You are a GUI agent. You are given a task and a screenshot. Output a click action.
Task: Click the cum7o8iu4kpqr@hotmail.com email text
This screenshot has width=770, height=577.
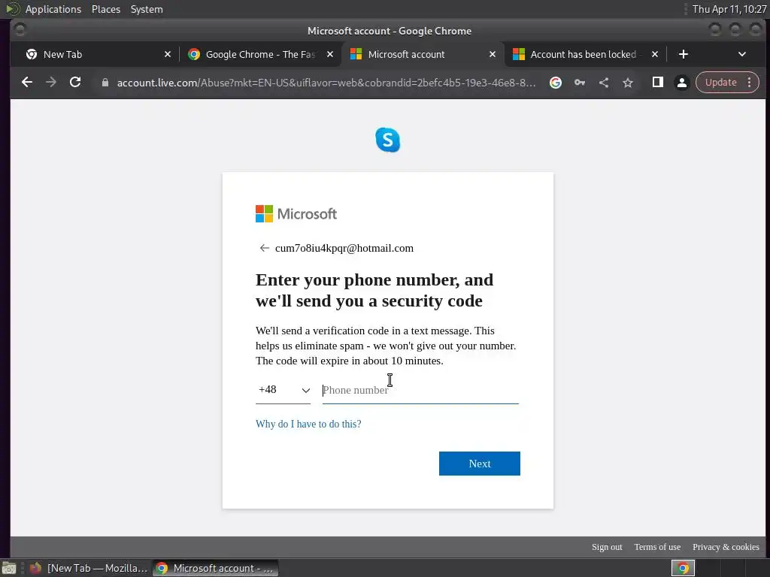click(344, 248)
